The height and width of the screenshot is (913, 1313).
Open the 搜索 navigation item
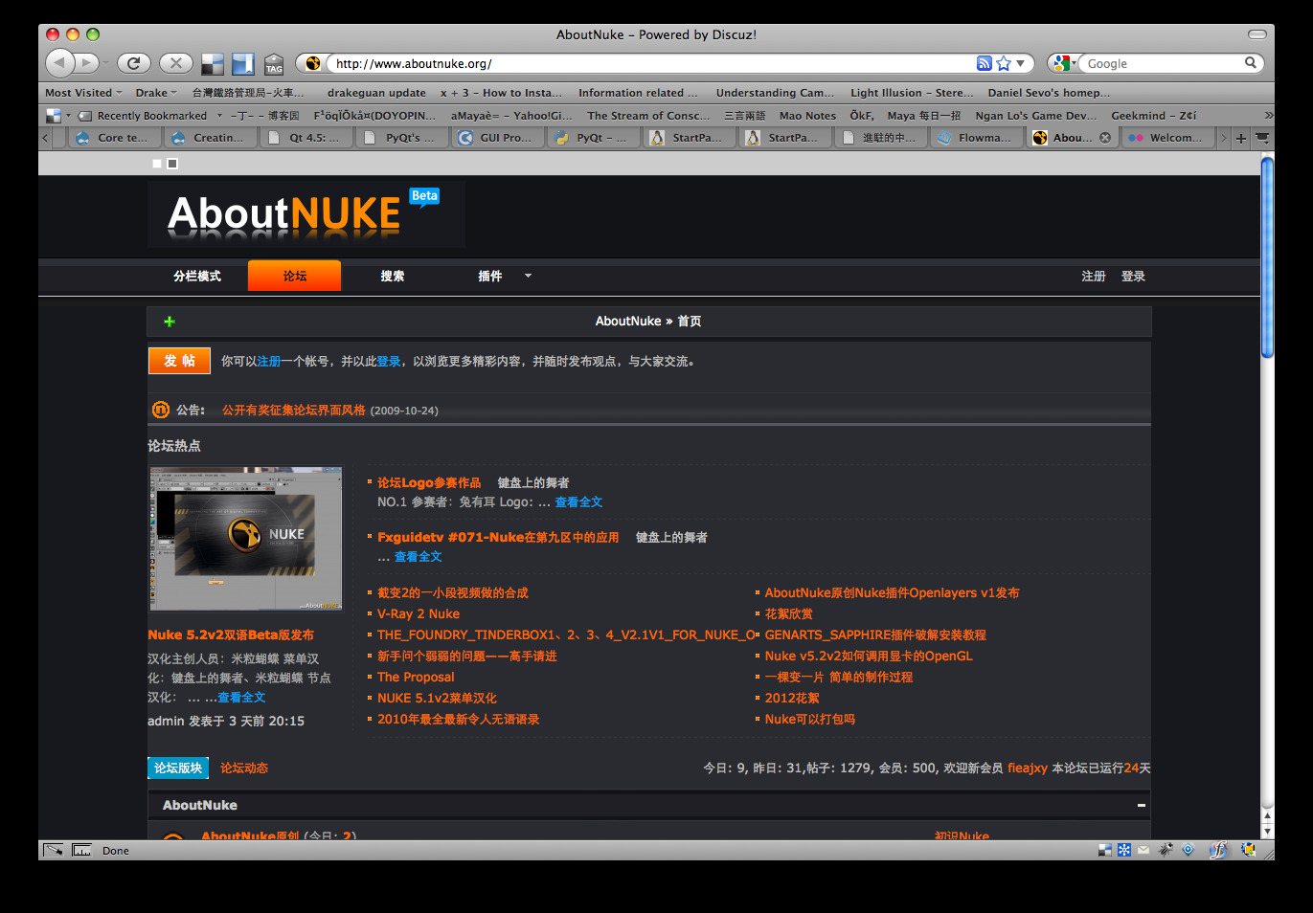click(392, 277)
